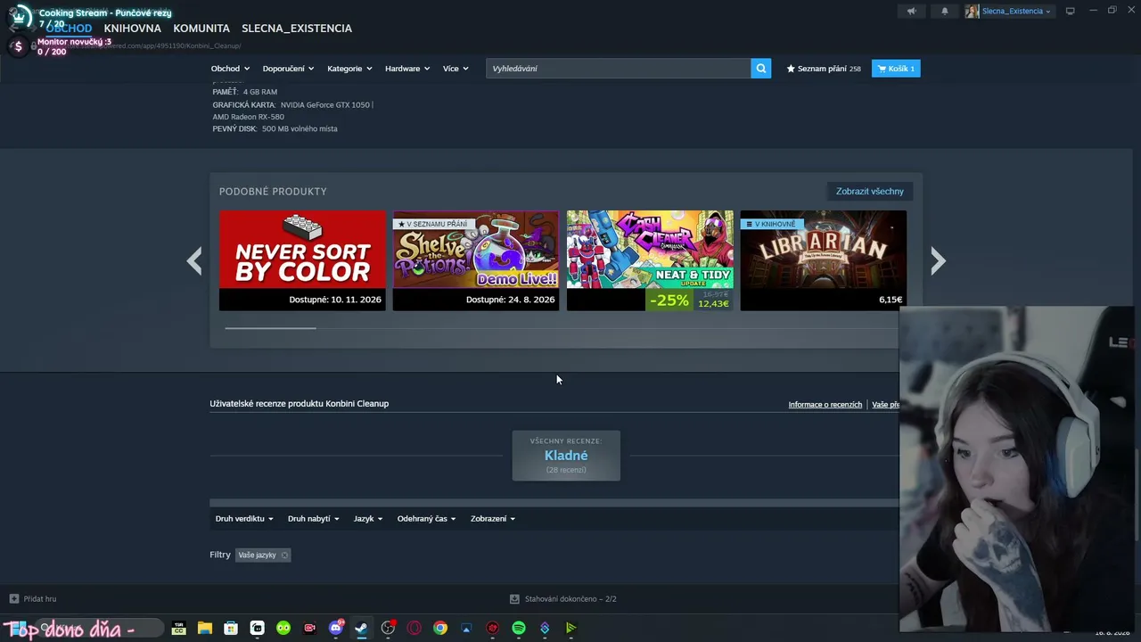Image resolution: width=1141 pixels, height=642 pixels.
Task: Open Duolingo from the taskbar
Action: pyautogui.click(x=283, y=628)
